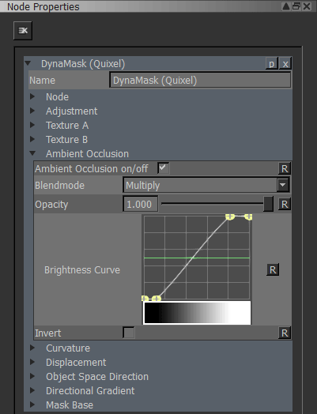Enable the Invert checkbox

click(x=129, y=333)
